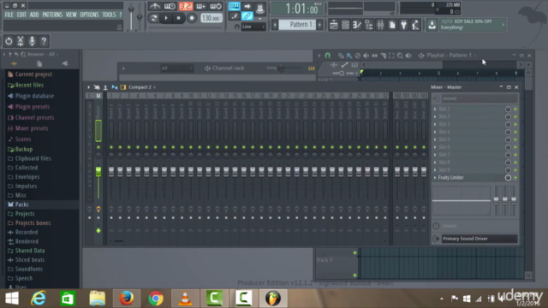The width and height of the screenshot is (548, 308).
Task: Open the plugin picker plug icon
Action: (403, 25)
